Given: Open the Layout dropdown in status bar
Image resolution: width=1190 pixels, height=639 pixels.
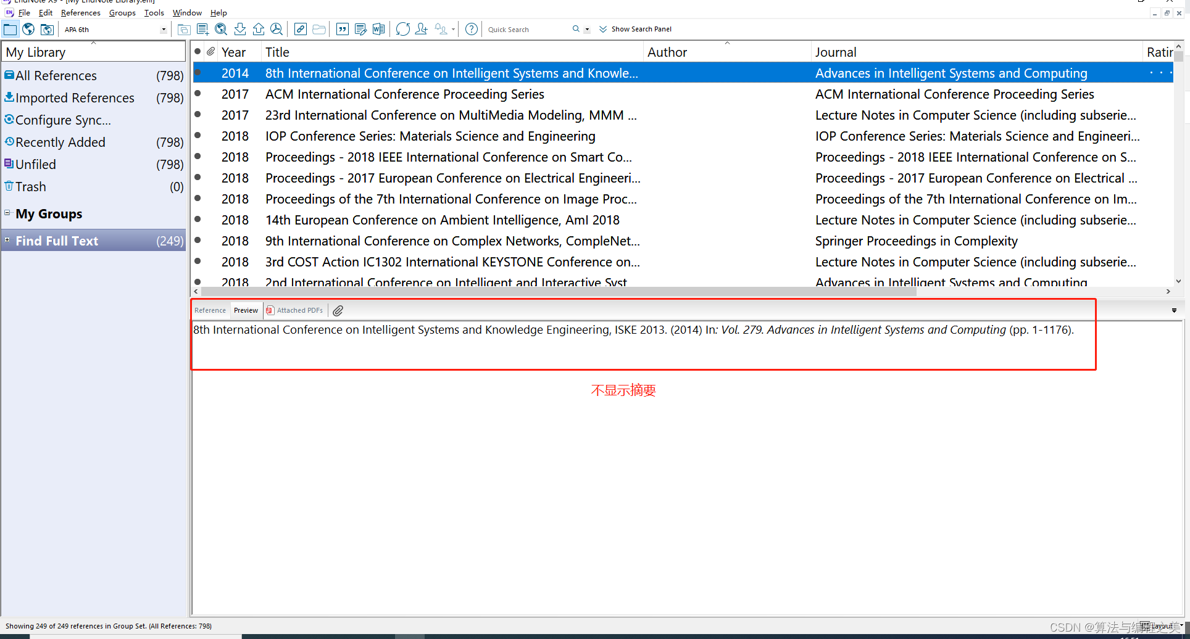Looking at the screenshot, I should (x=1162, y=625).
